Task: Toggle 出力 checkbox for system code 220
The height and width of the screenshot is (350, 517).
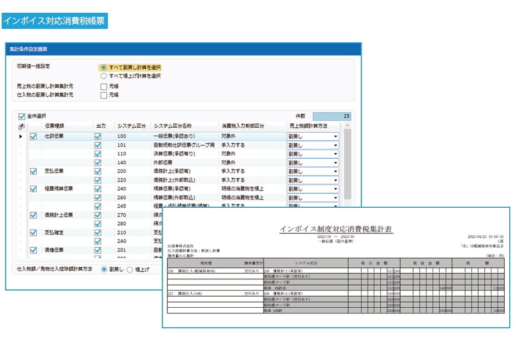Action: 98,180
